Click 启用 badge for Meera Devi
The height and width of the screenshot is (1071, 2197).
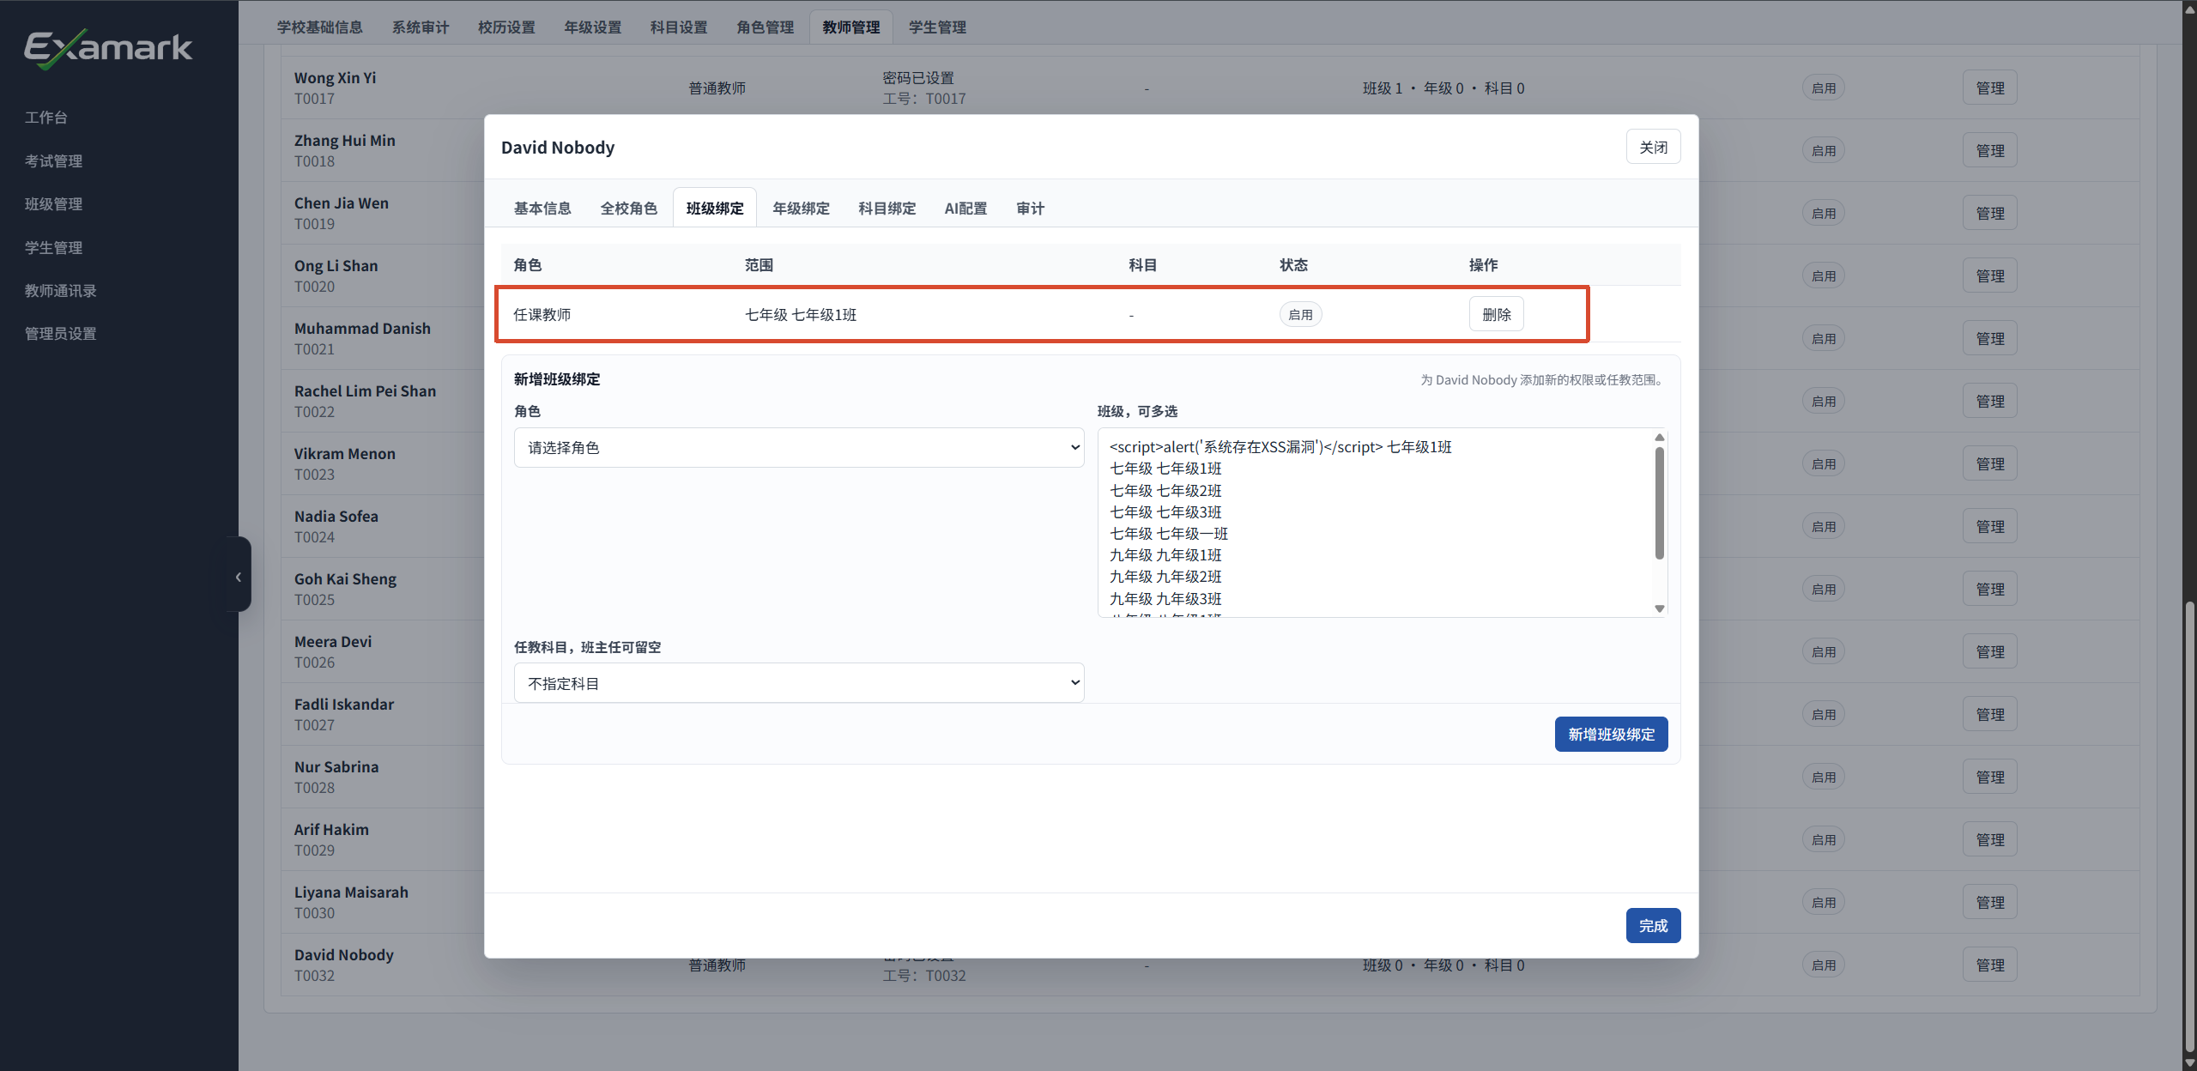pyautogui.click(x=1824, y=651)
